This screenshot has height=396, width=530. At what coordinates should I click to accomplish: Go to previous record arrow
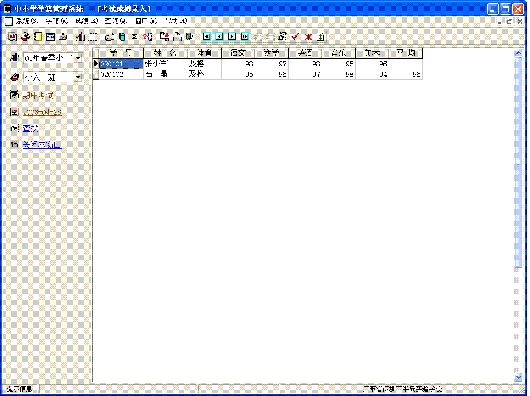point(219,37)
